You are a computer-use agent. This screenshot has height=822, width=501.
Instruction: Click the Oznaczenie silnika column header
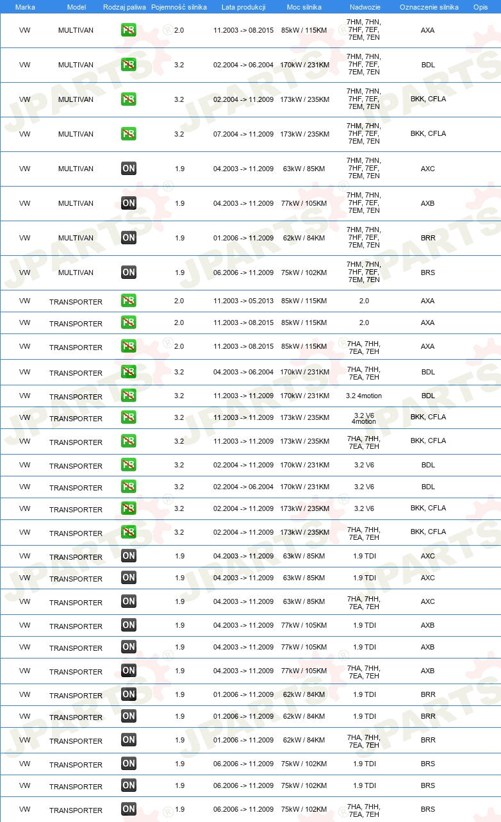429,7
